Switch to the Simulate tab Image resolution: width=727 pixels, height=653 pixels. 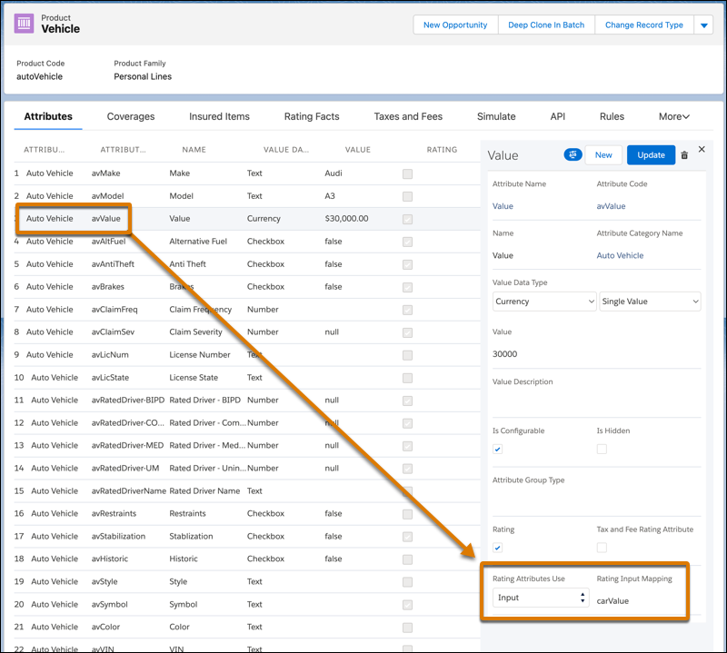coord(496,116)
